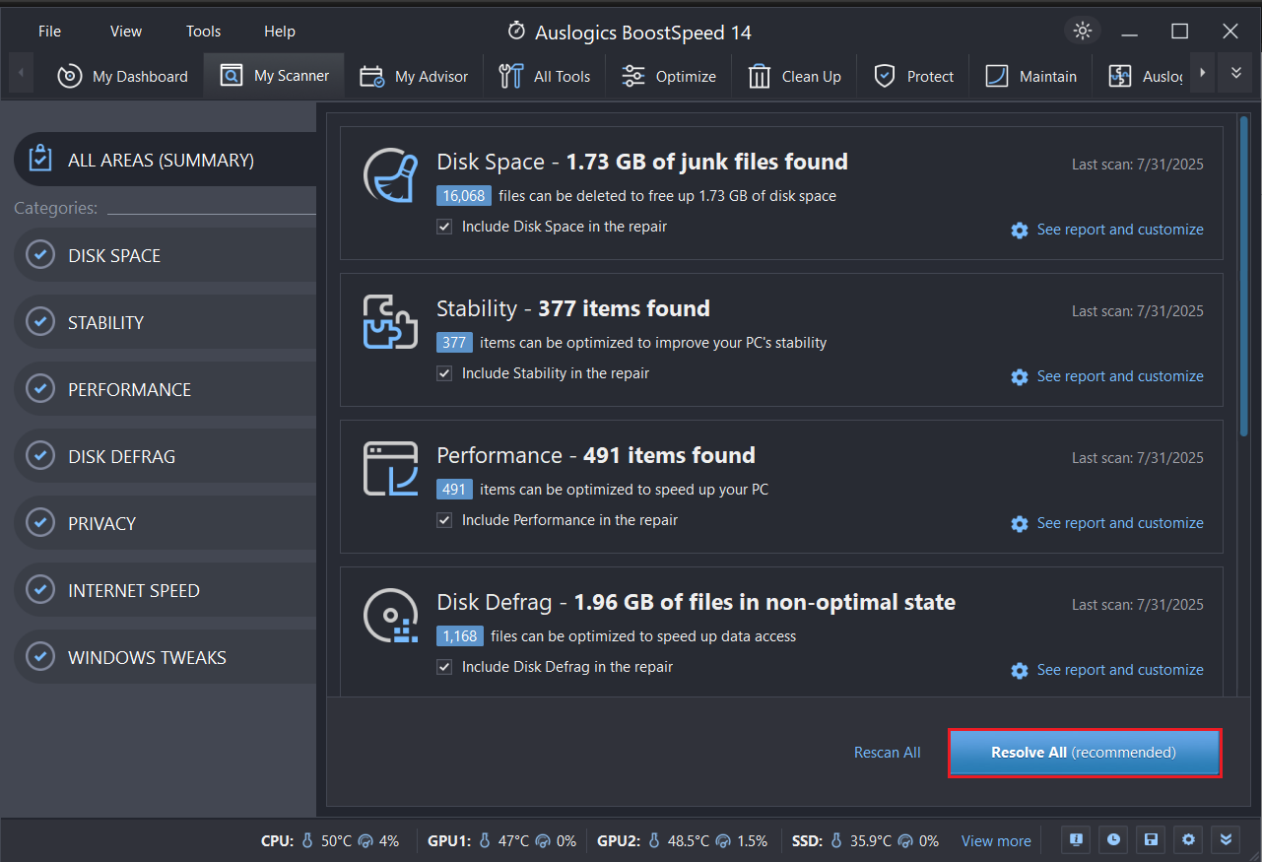Select the Protect shield icon

(x=884, y=75)
